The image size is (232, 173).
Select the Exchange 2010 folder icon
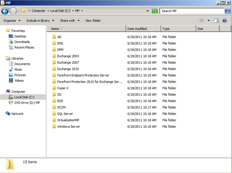coord(54,69)
